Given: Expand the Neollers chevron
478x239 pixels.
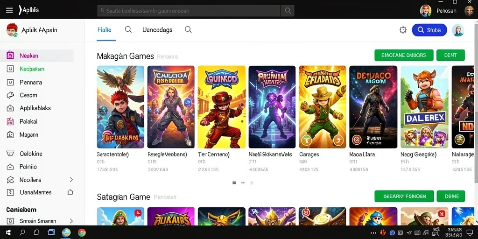Looking at the screenshot, I should point(71,180).
